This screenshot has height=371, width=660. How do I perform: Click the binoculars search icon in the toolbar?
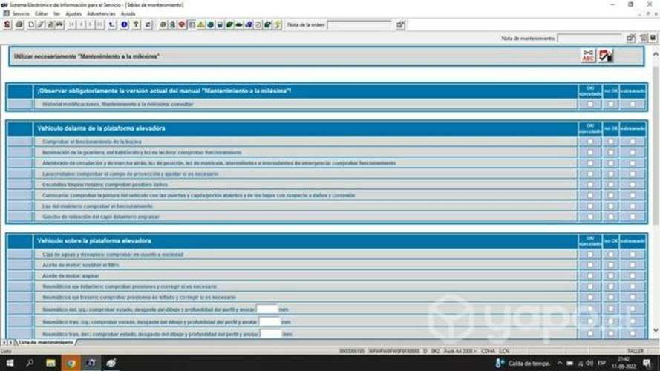pos(60,24)
